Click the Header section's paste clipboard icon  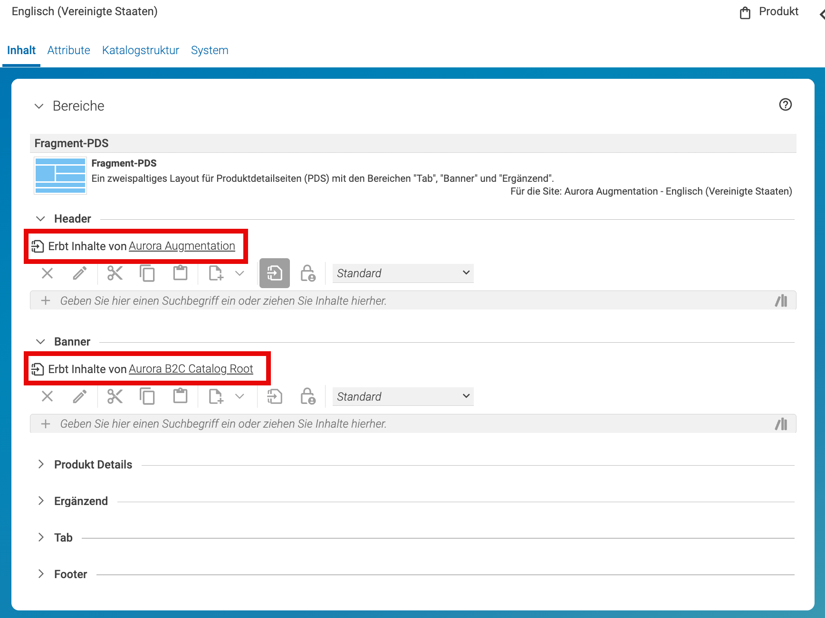tap(180, 273)
